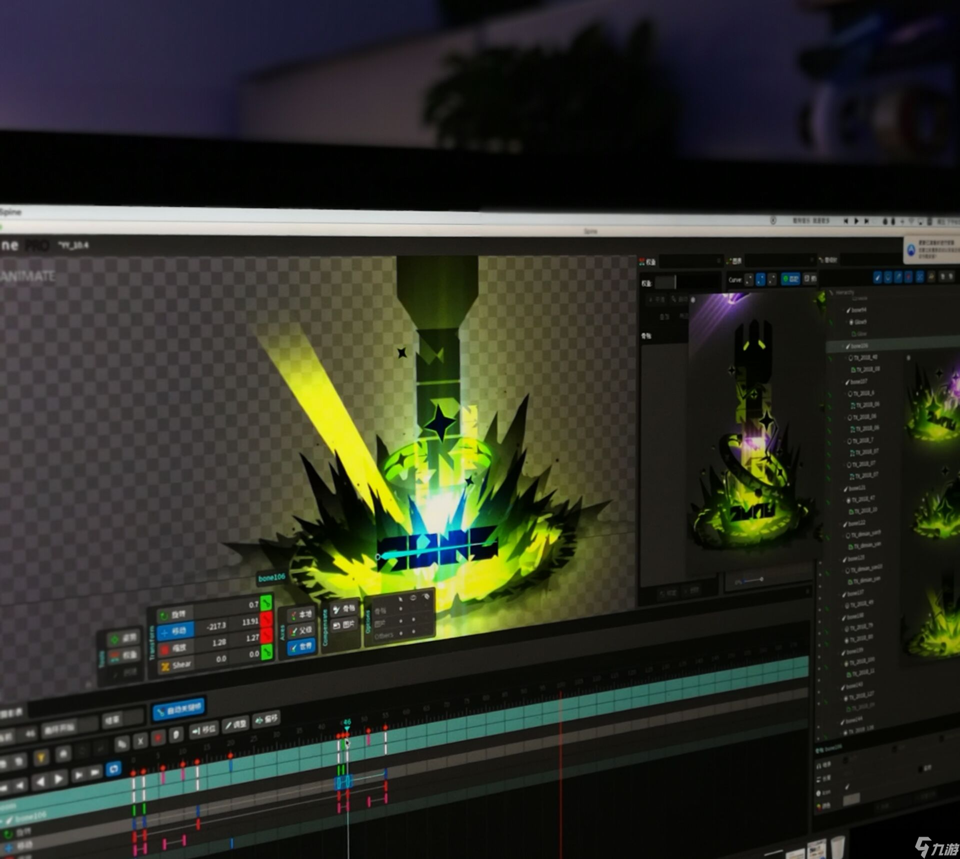
Task: Click the red keyframe diamond near frame 20
Action: (x=230, y=755)
